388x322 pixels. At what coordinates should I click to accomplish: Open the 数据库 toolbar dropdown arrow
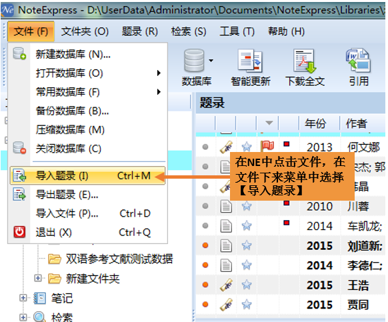click(211, 61)
